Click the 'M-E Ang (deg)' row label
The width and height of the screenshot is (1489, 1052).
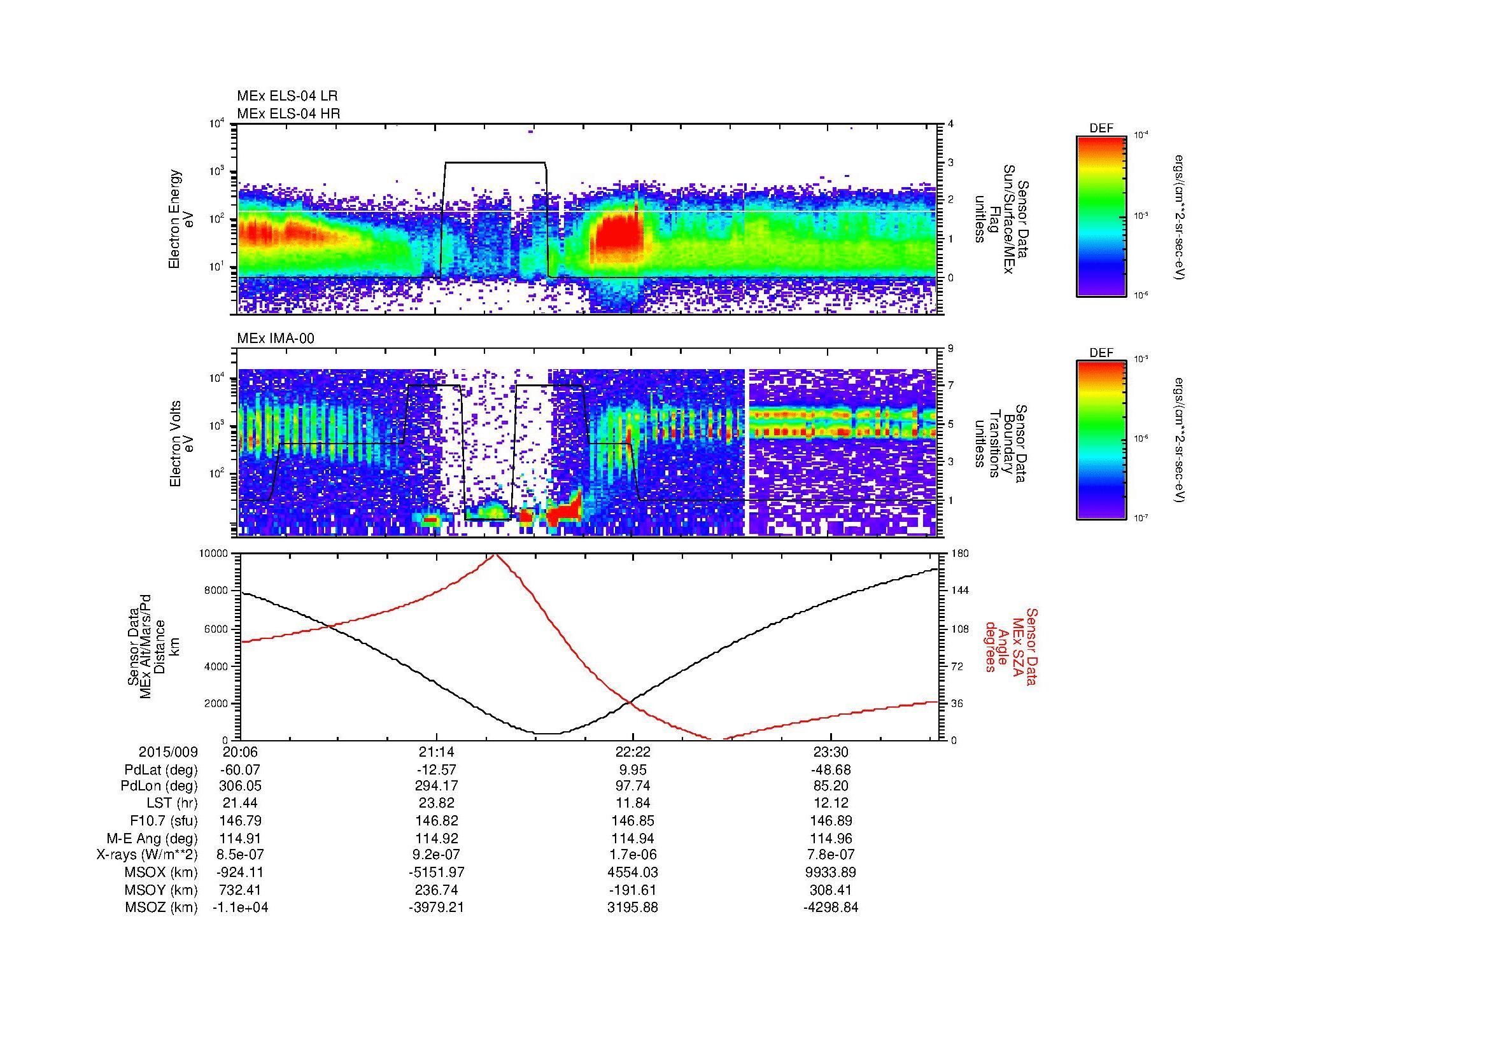(x=152, y=839)
